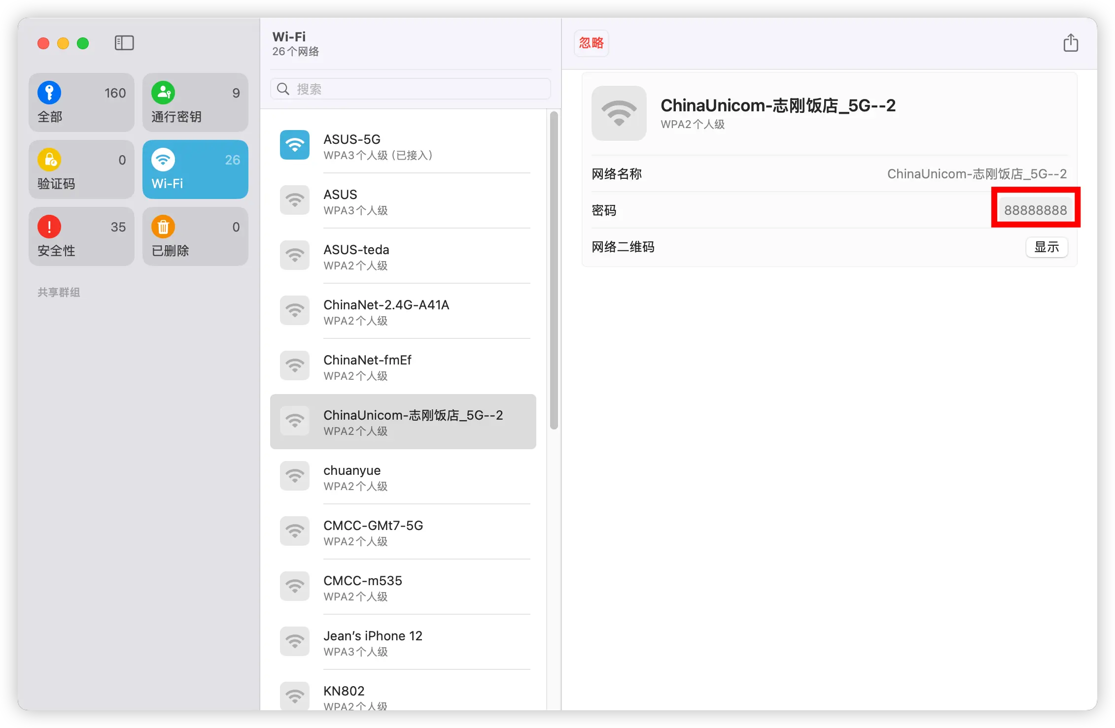Screen dimensions: 1115x728
Task: Click the Wi-Fi icon beside ASUS-teda
Action: pos(295,255)
